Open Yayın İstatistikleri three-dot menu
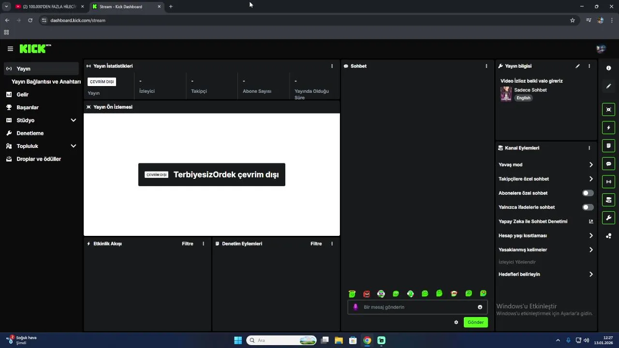The width and height of the screenshot is (619, 348). 332,66
